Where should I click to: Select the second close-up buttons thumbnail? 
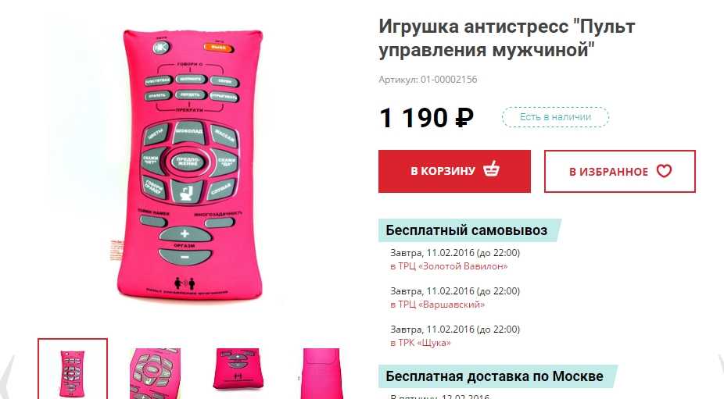coord(155,374)
